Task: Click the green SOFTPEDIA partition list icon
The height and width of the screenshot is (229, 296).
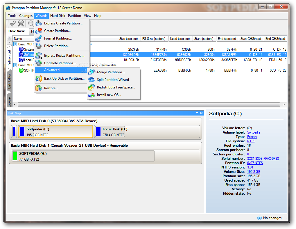Action: coord(21,70)
